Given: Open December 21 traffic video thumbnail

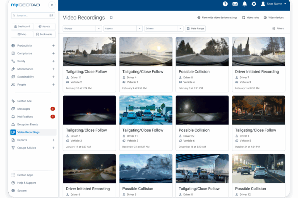Looking at the screenshot, I should (x=146, y=110).
